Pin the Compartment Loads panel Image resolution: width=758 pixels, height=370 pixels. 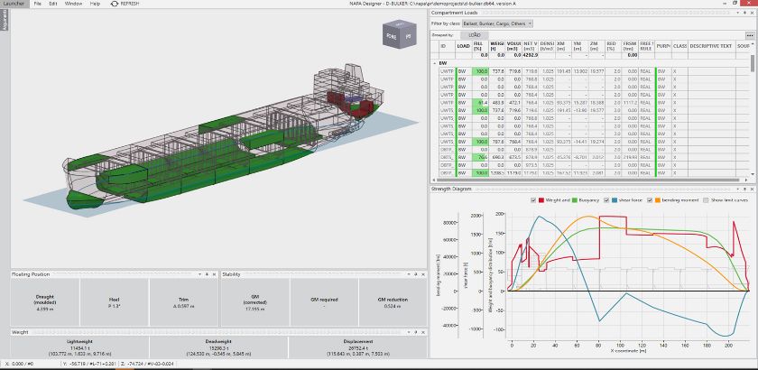[x=744, y=13]
